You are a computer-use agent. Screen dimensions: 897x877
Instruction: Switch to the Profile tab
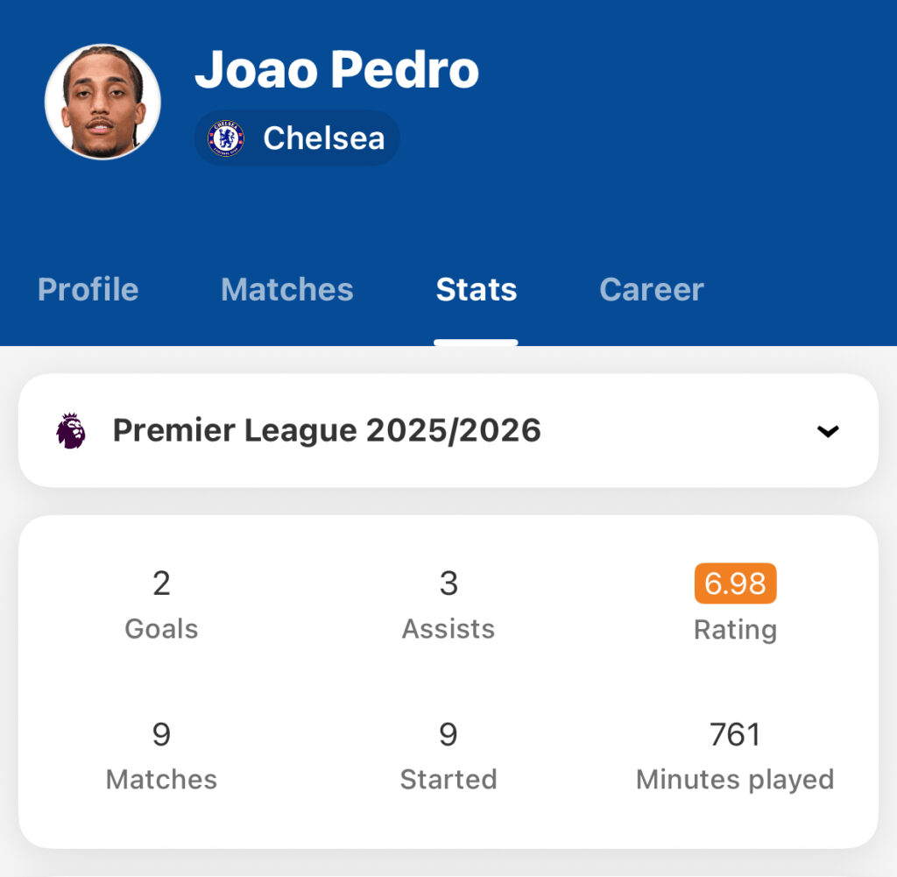click(88, 289)
